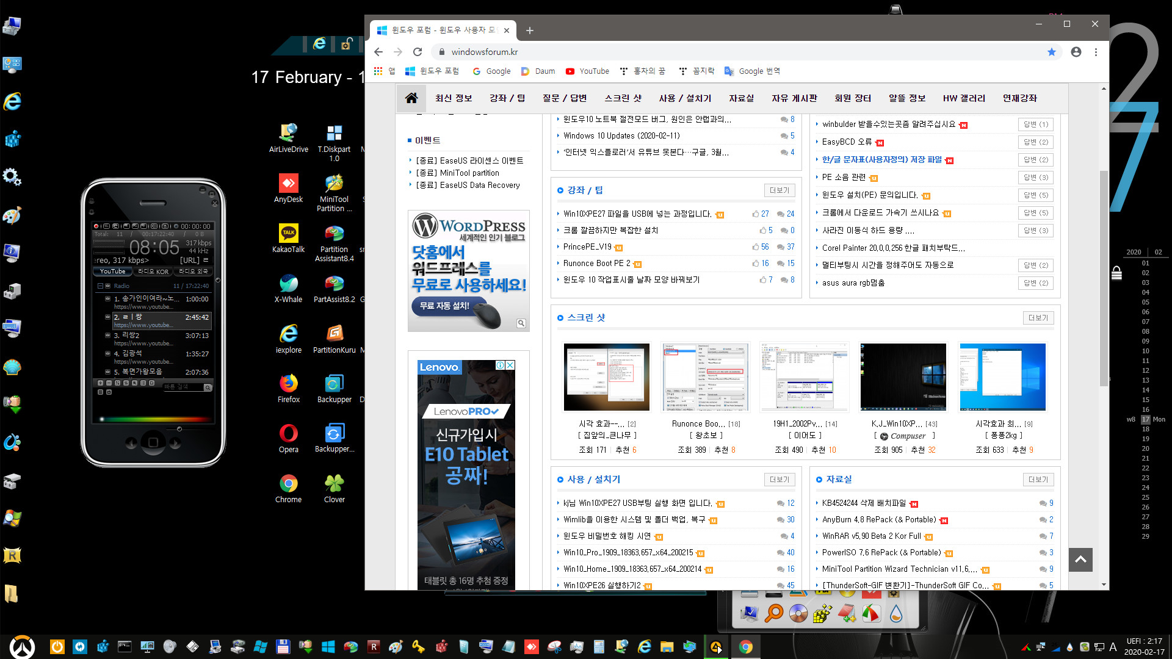Click the rainbow equalizer bar in player
This screenshot has height=659, width=1172.
coord(156,419)
